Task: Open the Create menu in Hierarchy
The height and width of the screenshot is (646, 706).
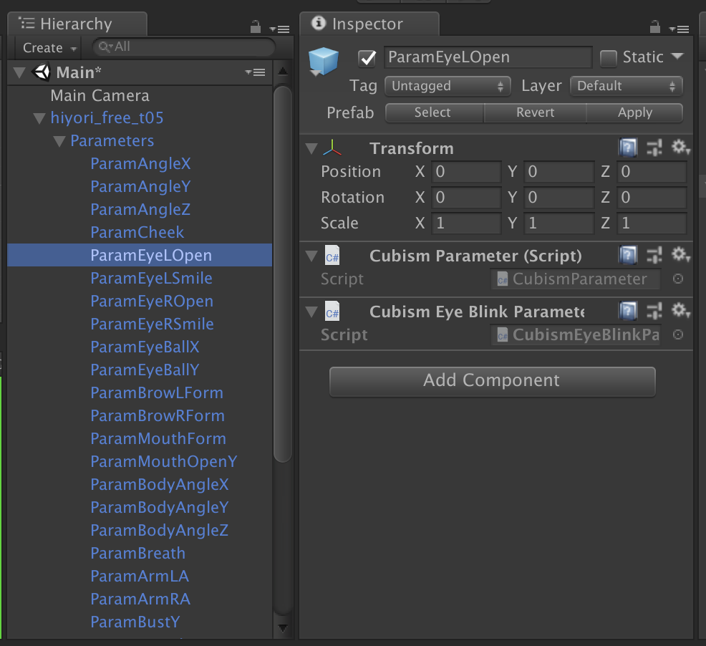Action: pyautogui.click(x=49, y=48)
